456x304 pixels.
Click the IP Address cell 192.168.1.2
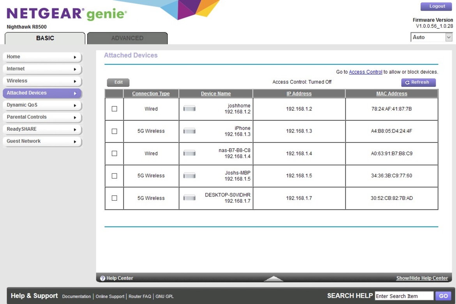299,109
